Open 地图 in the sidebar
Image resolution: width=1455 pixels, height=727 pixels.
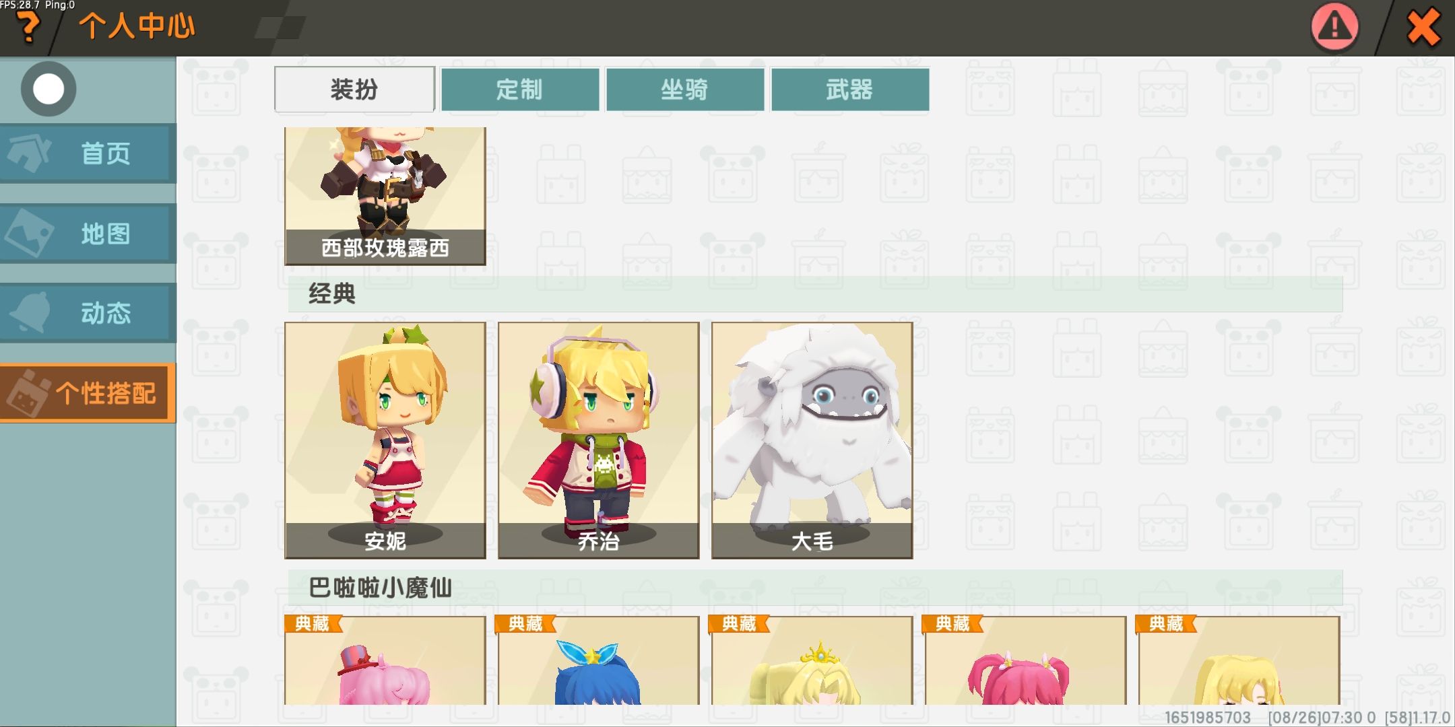(x=88, y=234)
